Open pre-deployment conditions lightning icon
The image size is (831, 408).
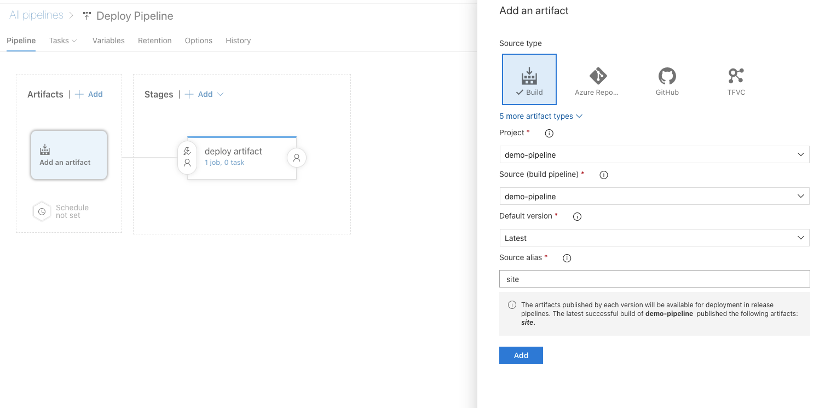coord(187,152)
